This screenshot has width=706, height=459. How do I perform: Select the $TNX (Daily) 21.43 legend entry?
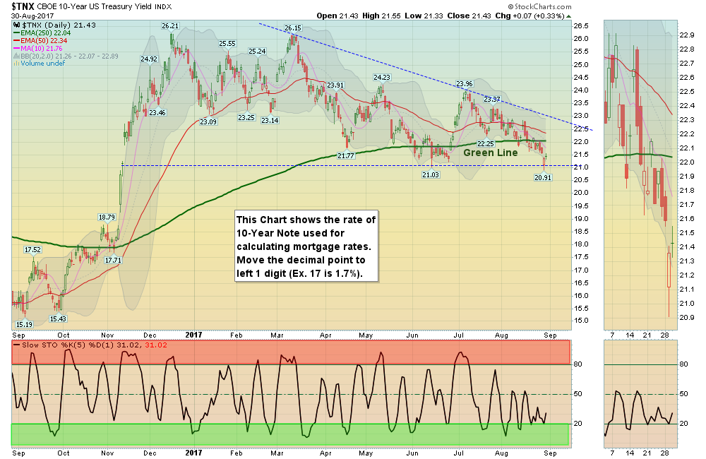point(59,25)
